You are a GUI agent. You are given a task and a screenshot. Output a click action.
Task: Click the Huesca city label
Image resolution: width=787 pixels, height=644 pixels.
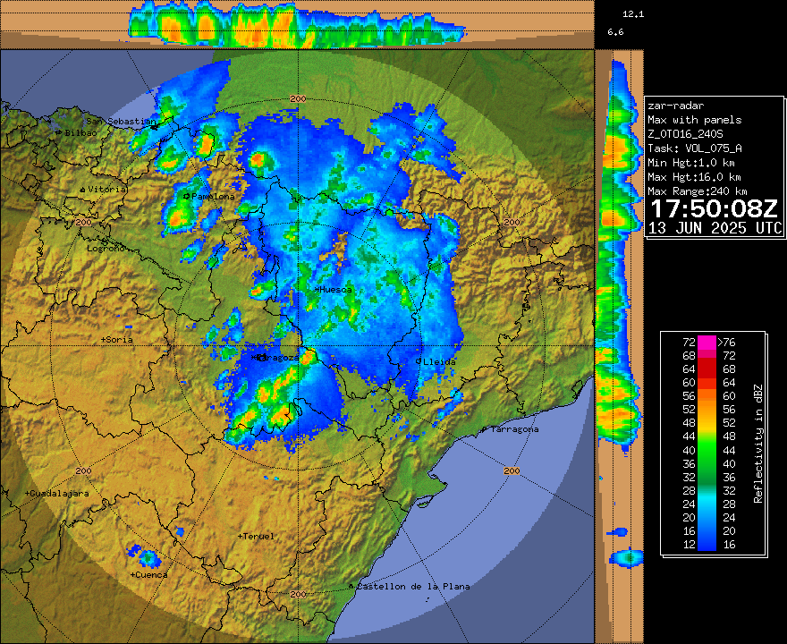(x=335, y=290)
